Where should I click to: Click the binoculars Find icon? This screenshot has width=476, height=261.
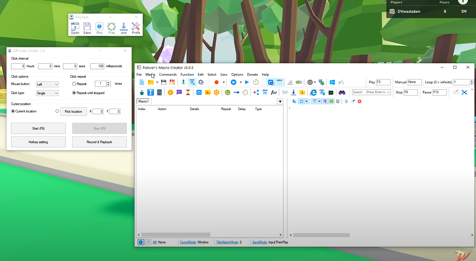coord(342,92)
